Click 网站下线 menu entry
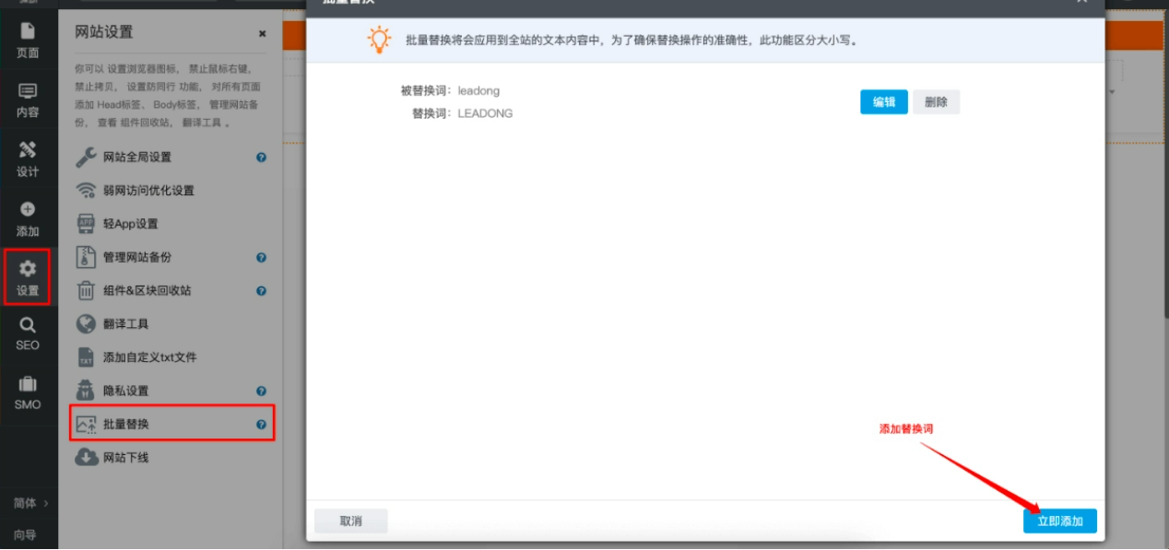1169x550 pixels. [x=125, y=458]
